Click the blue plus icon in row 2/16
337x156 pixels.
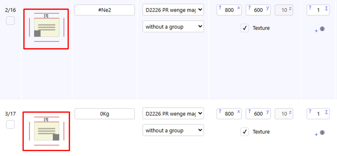click(316, 31)
